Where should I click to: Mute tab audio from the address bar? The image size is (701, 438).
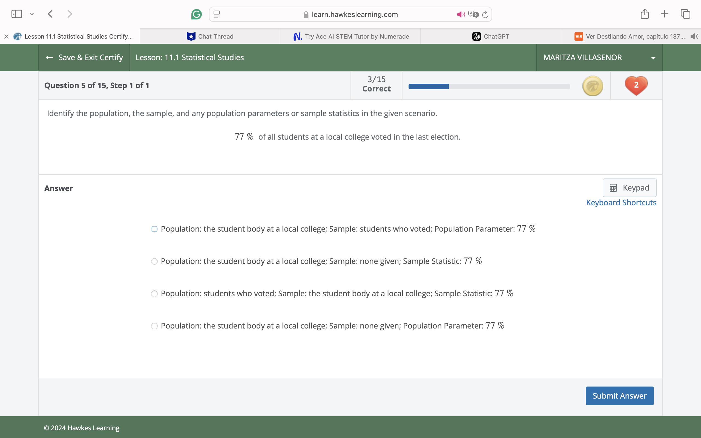pos(461,14)
